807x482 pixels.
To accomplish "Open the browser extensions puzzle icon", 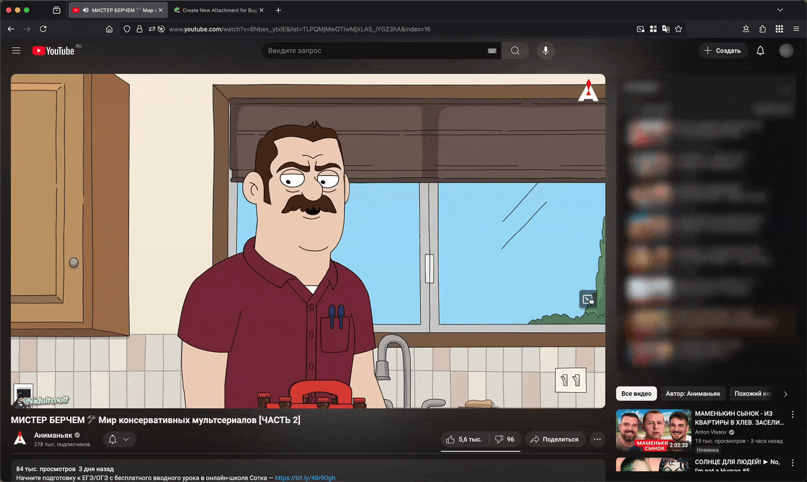I will click(x=762, y=29).
